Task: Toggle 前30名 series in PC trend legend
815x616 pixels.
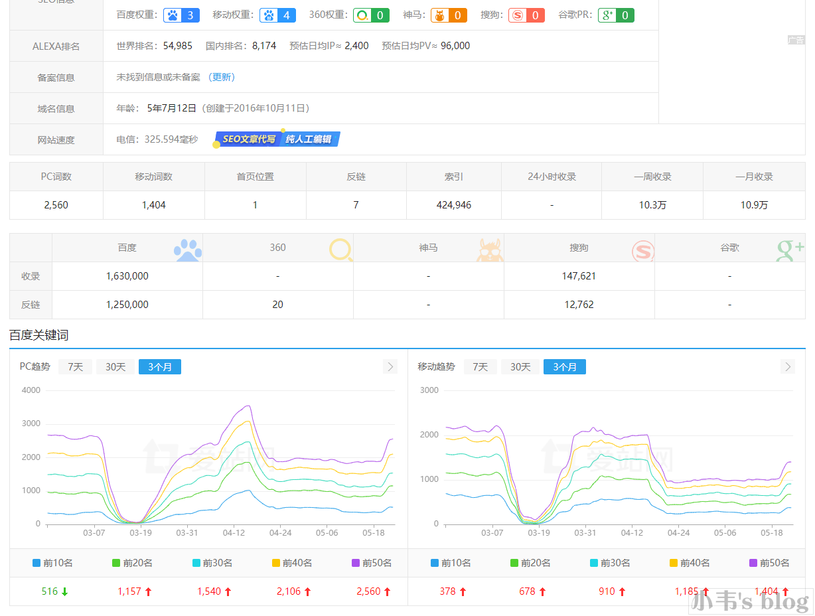Action: (x=212, y=563)
